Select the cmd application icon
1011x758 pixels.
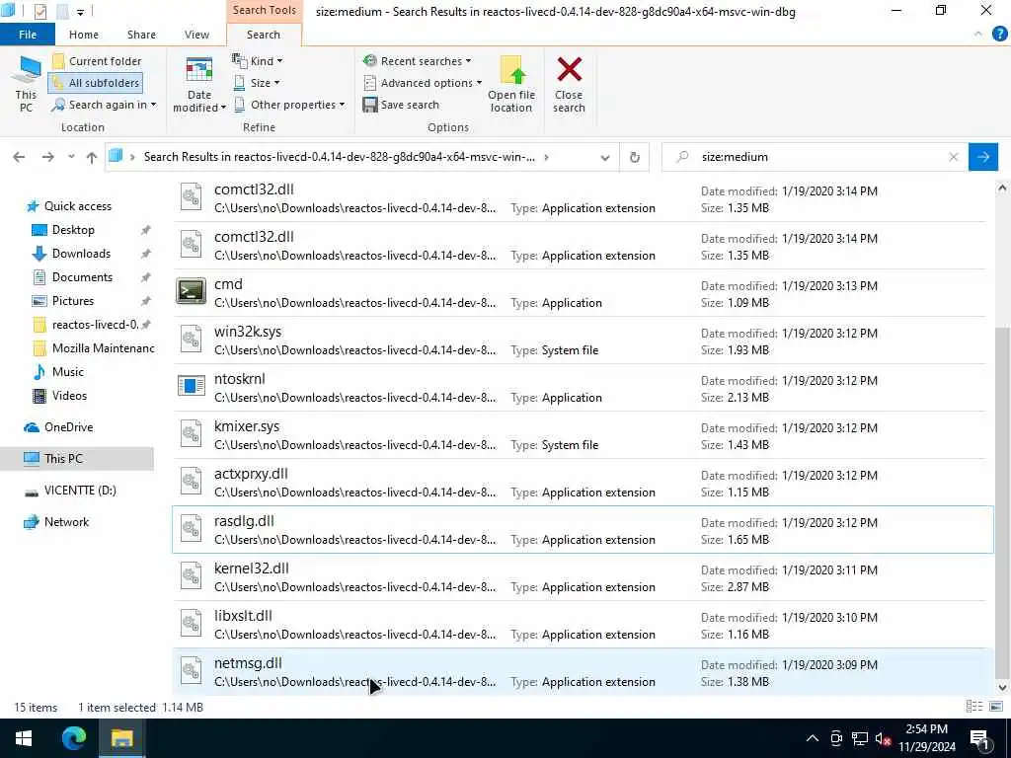pos(191,291)
